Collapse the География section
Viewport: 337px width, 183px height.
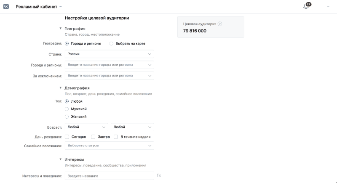[60, 28]
